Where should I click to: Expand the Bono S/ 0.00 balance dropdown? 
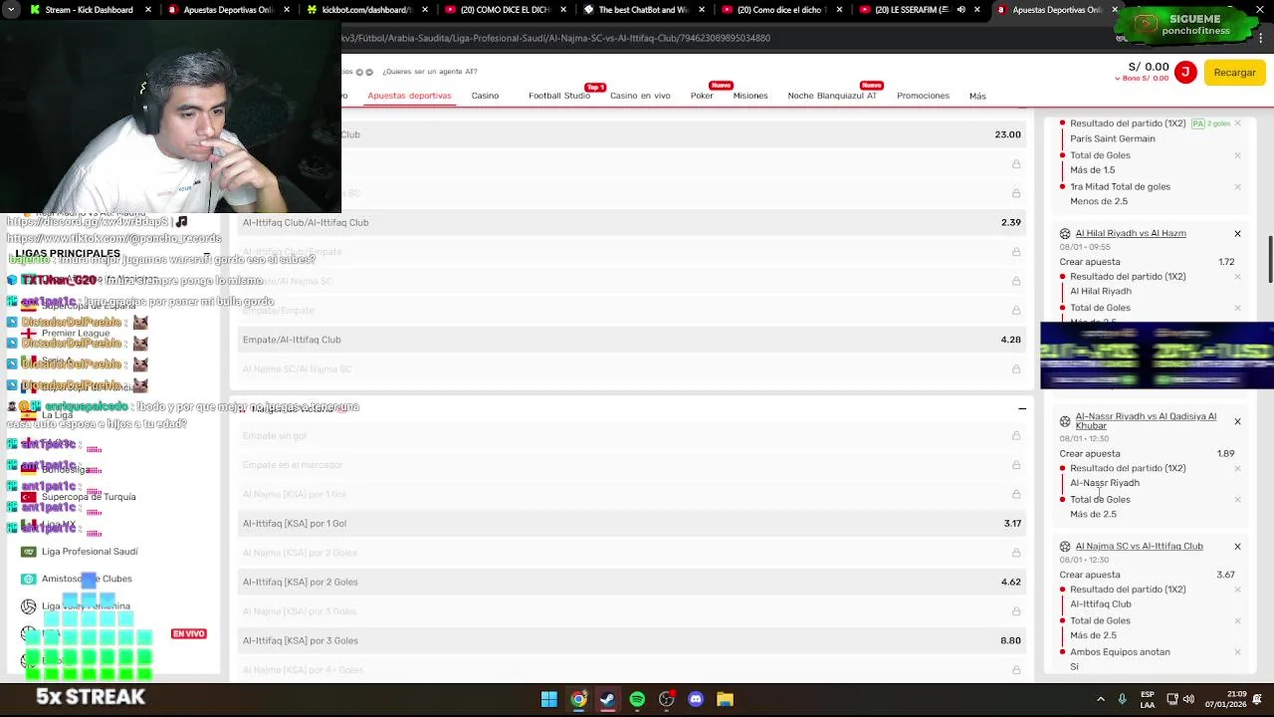click(x=1141, y=79)
